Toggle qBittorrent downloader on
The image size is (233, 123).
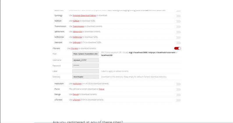click(177, 32)
